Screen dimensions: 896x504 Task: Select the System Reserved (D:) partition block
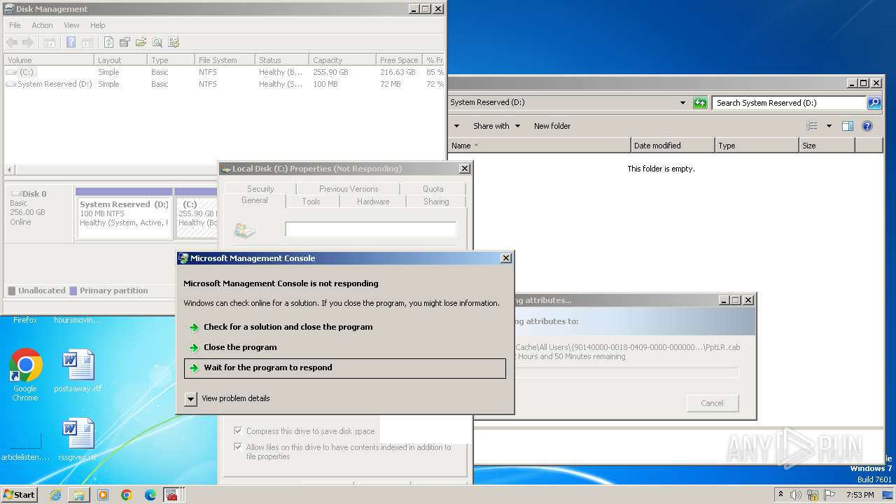(124, 213)
